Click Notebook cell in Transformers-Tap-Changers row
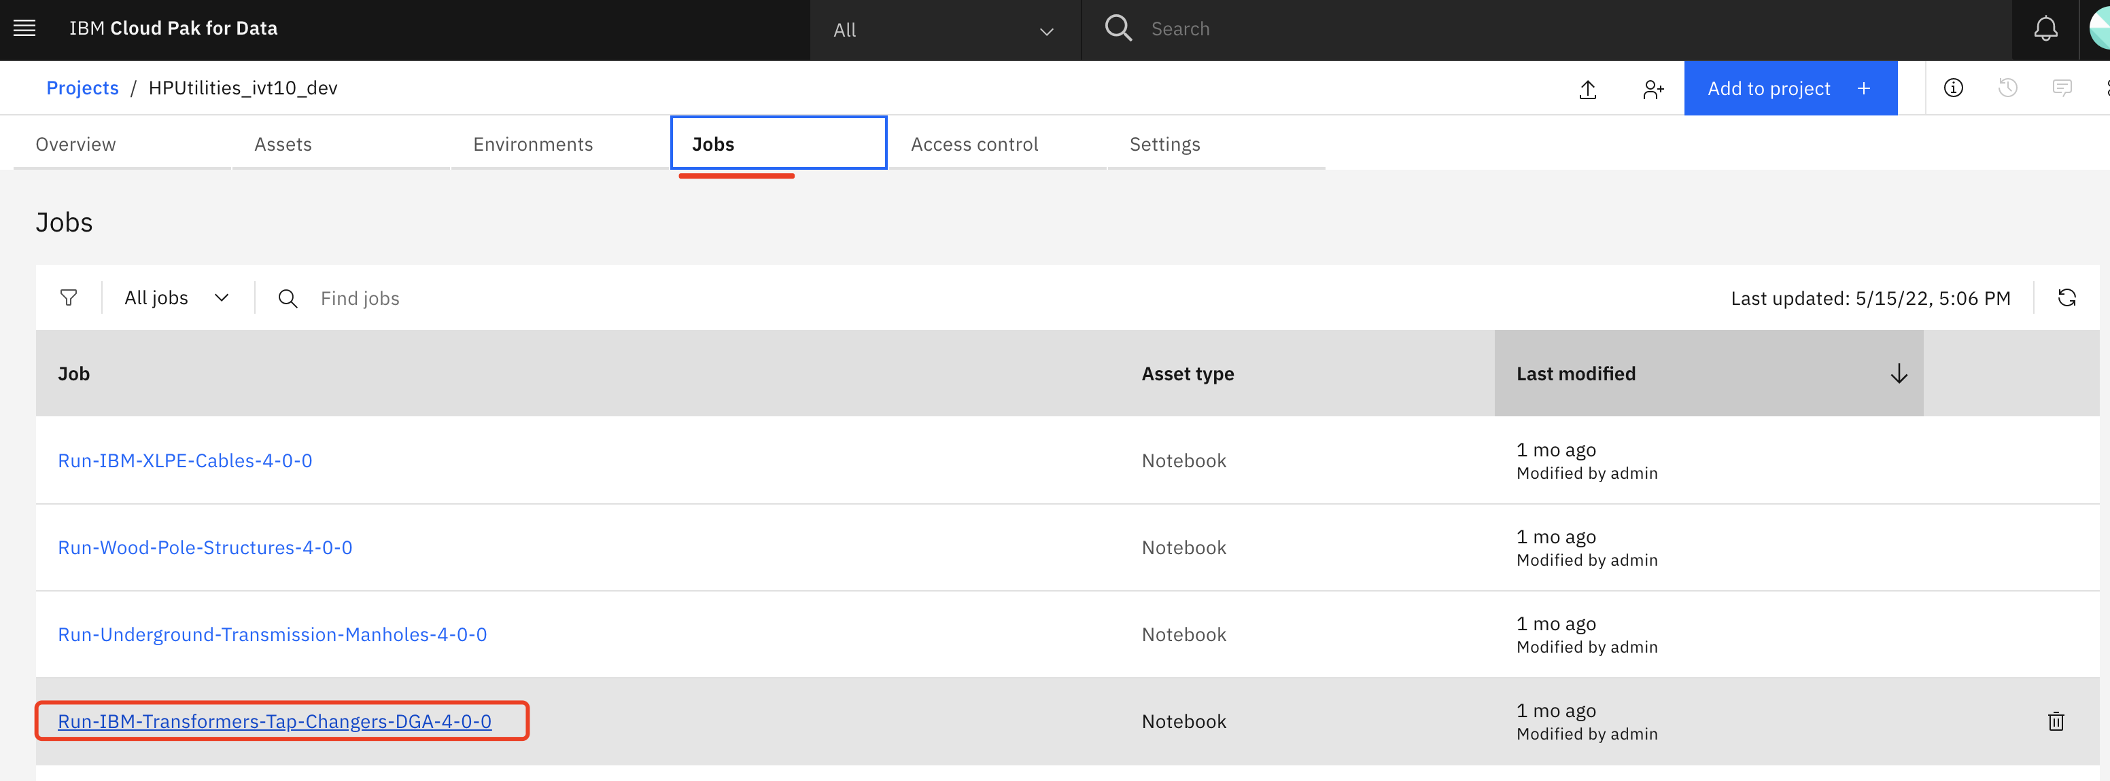 coord(1183,721)
